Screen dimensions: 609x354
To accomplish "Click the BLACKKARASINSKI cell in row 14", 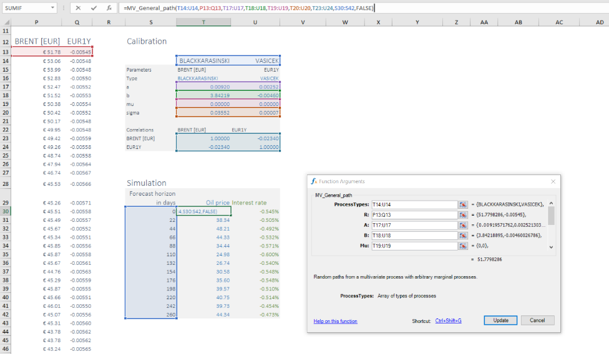I will [203, 61].
